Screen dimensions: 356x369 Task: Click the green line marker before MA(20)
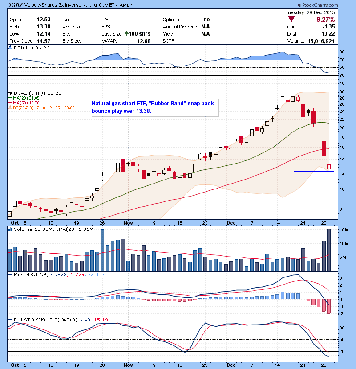(x=10, y=98)
